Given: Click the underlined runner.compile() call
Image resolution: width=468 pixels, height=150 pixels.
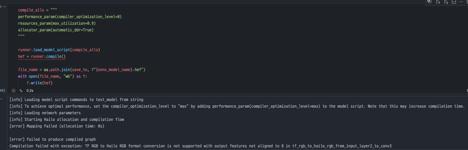Looking at the screenshot, I should point(48,56).
